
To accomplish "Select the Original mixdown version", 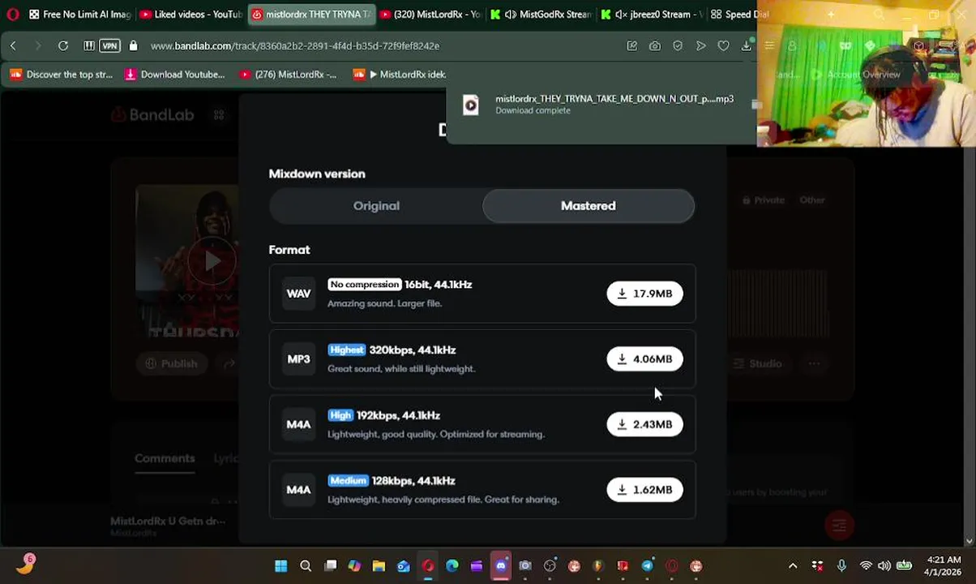I will point(376,206).
